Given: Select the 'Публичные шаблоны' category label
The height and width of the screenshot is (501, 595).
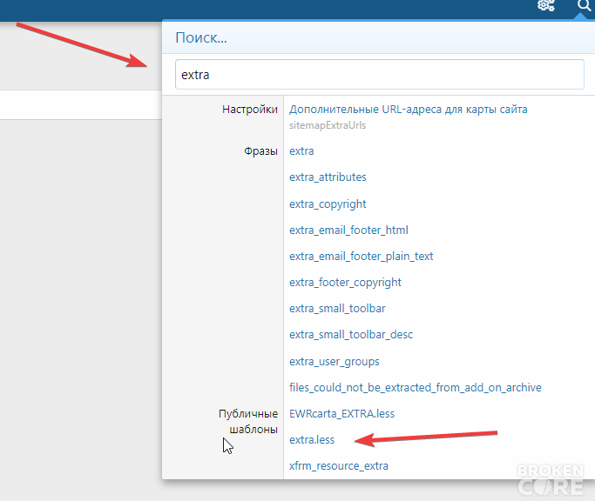Looking at the screenshot, I should coord(248,422).
